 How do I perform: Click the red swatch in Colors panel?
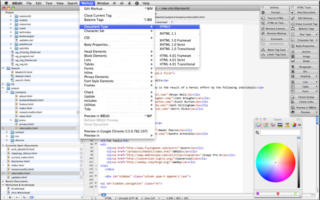278,194
